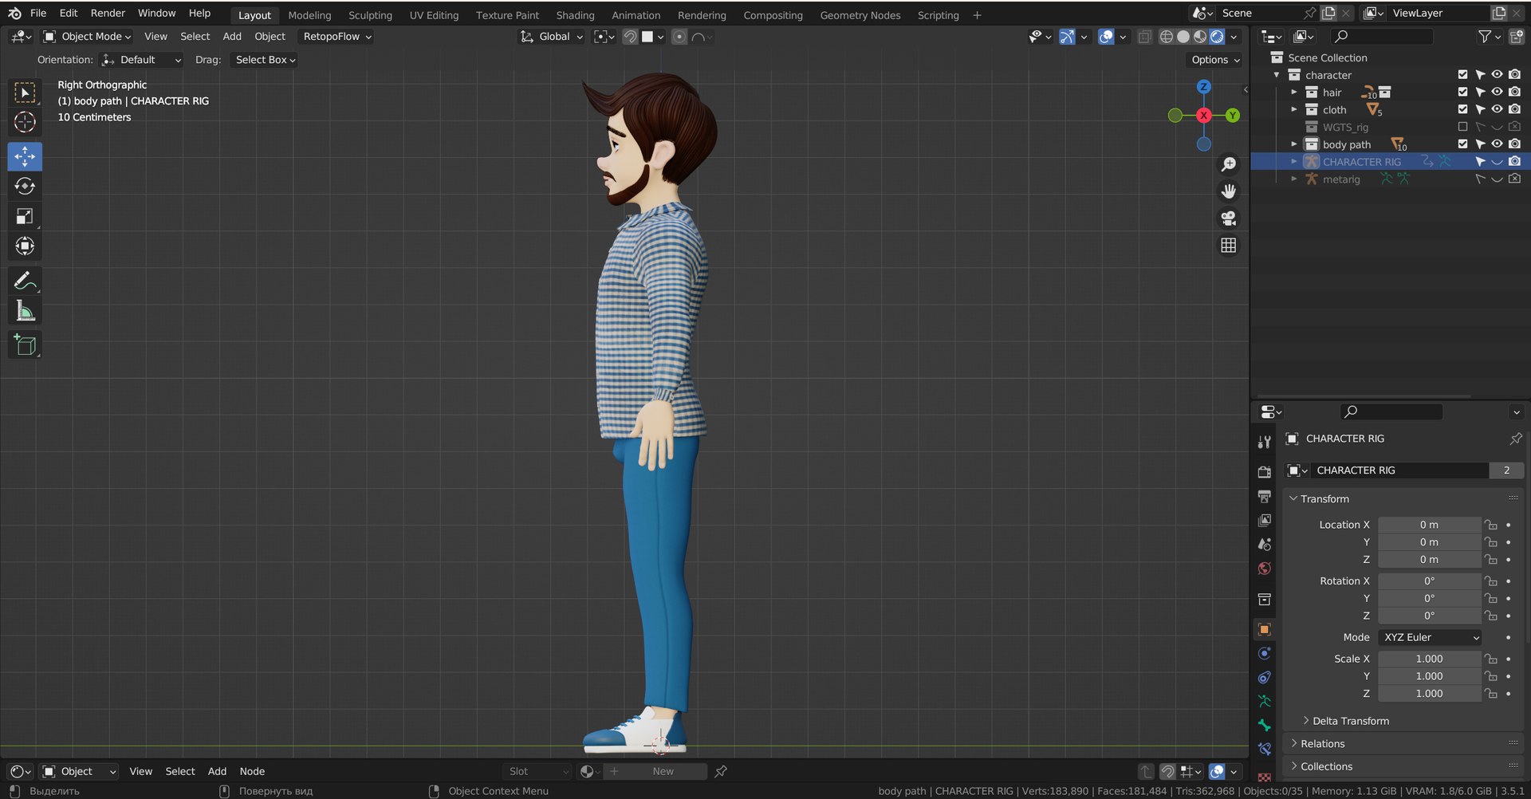This screenshot has height=799, width=1531.
Task: Open the Object Mode dropdown
Action: (x=87, y=37)
